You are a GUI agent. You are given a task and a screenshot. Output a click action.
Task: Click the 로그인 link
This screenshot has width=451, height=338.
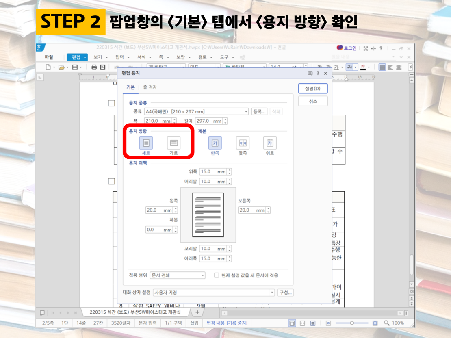click(x=350, y=48)
